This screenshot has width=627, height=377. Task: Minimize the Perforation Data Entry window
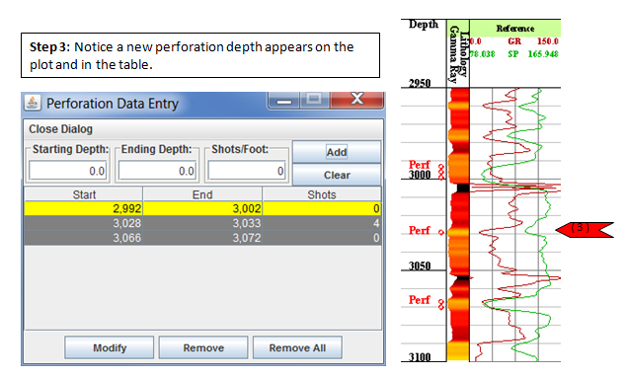click(x=284, y=100)
